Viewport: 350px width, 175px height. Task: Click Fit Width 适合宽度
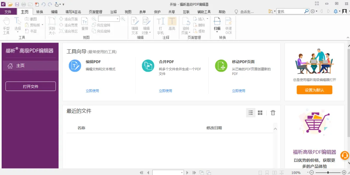coord(68,25)
